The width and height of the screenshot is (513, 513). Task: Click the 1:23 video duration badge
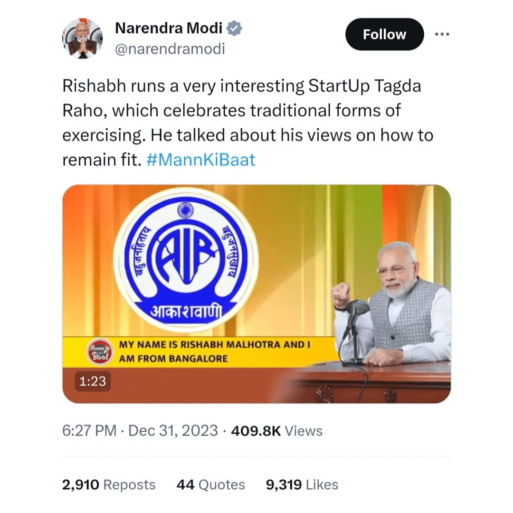pyautogui.click(x=93, y=381)
